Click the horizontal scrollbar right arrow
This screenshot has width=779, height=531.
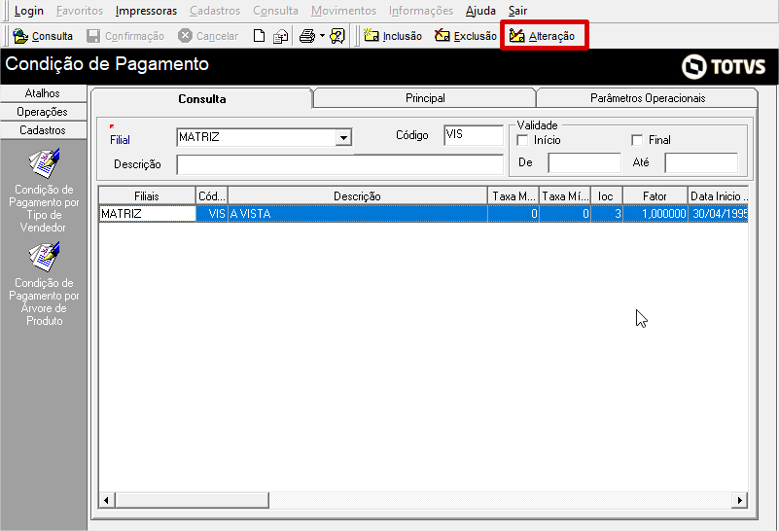coord(740,500)
